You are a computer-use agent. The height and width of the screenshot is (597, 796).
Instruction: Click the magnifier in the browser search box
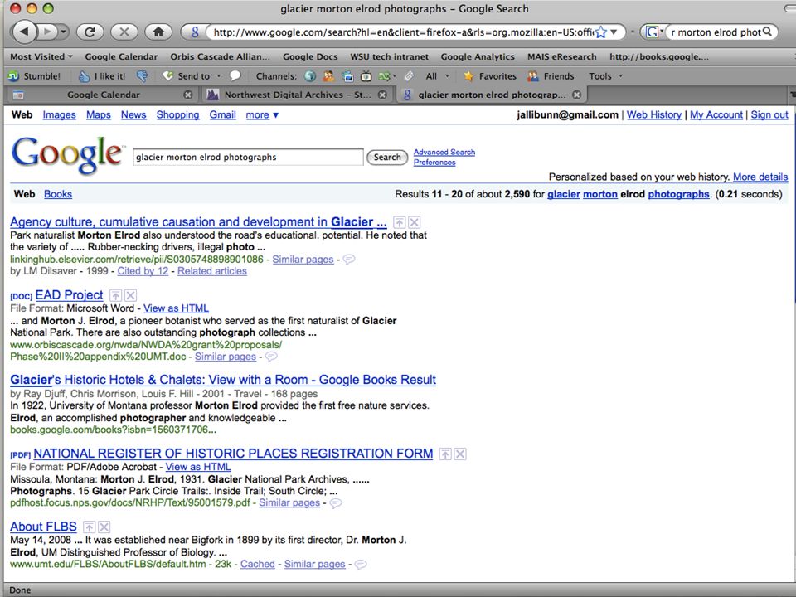point(767,32)
